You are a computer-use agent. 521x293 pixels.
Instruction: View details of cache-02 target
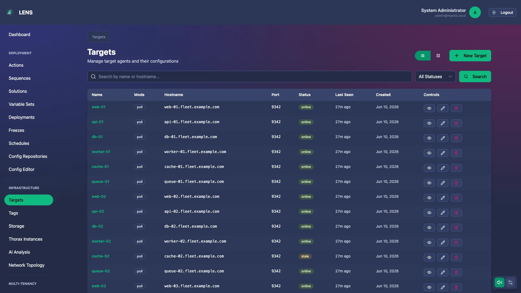click(x=429, y=257)
